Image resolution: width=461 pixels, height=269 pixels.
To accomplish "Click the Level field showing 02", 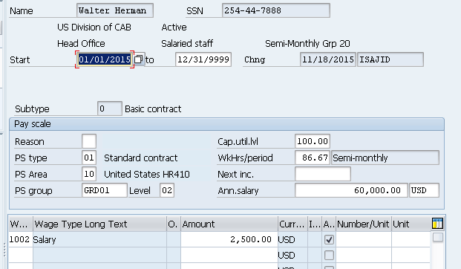I will click(167, 190).
